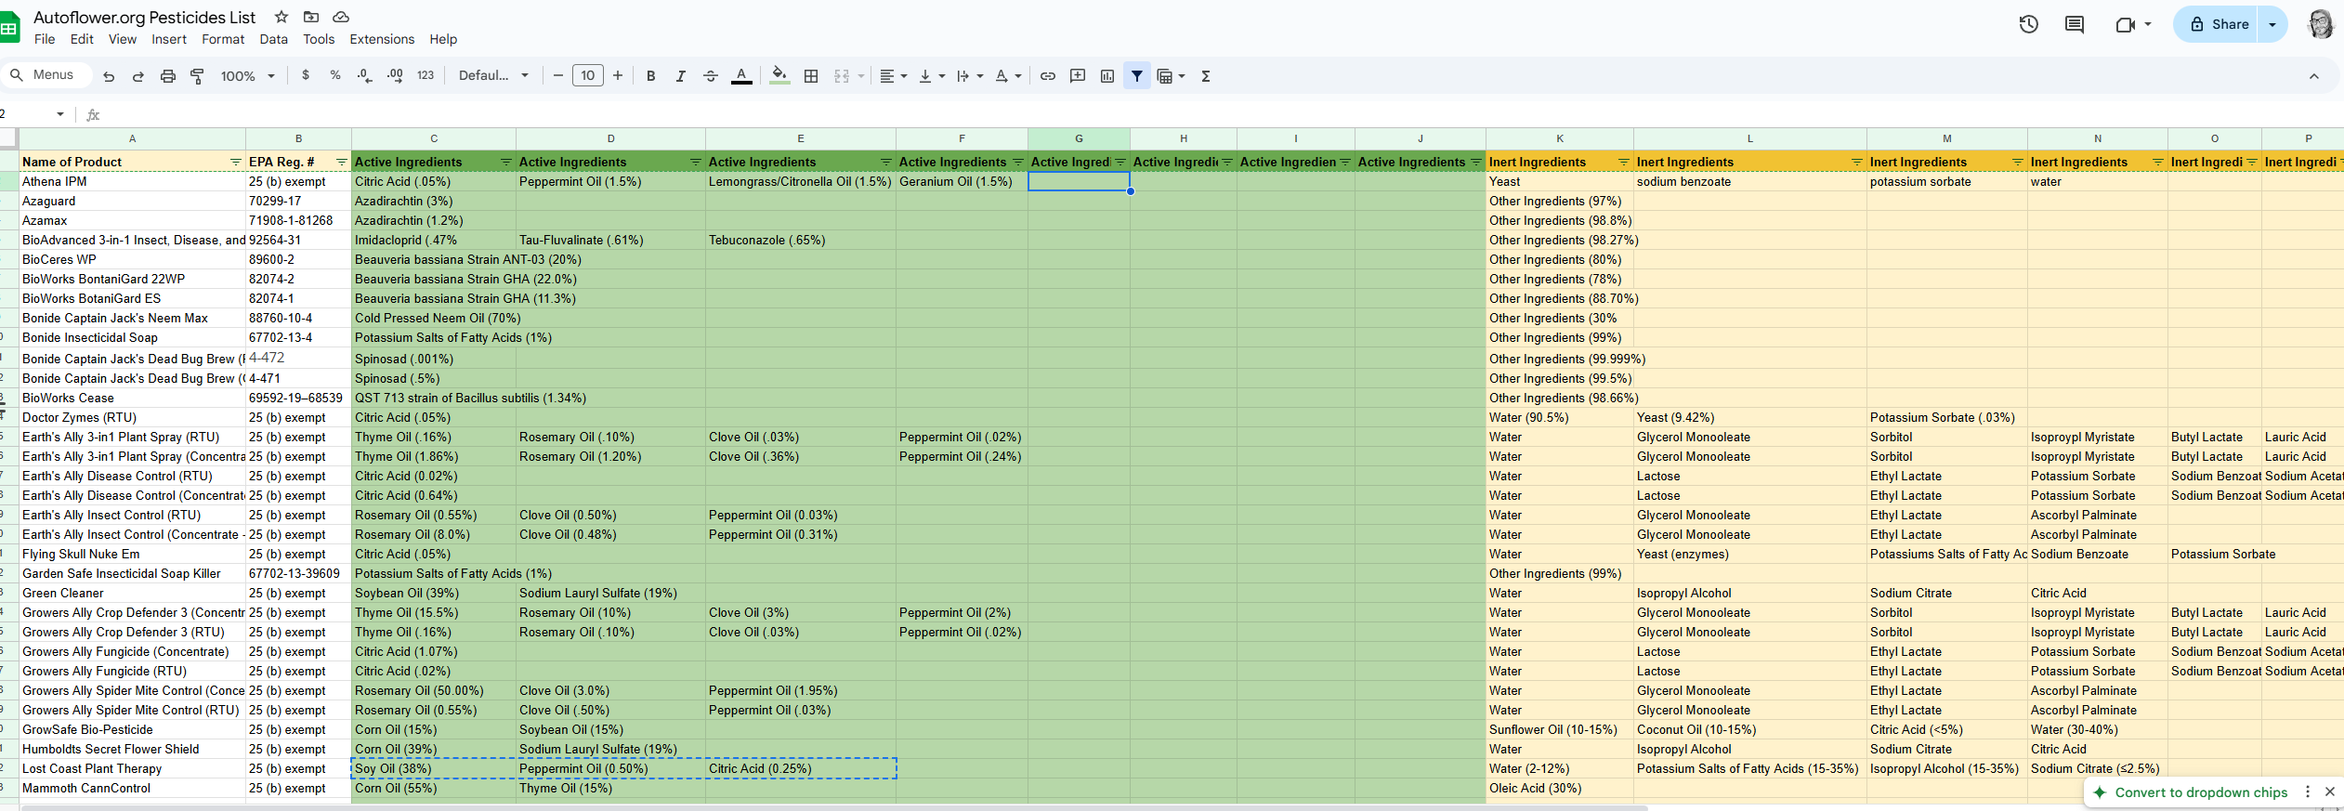Dismiss the dropdown chips suggestion
The width and height of the screenshot is (2344, 811).
point(2330,791)
